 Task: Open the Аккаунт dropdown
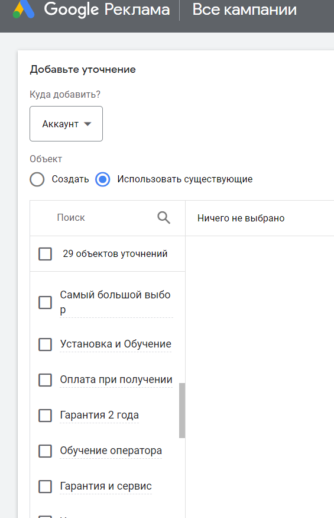click(x=66, y=124)
